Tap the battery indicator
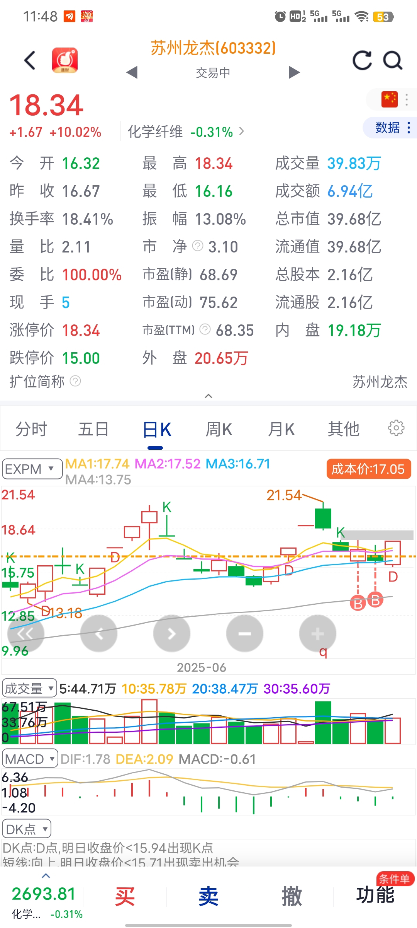417x928 pixels. click(x=383, y=17)
